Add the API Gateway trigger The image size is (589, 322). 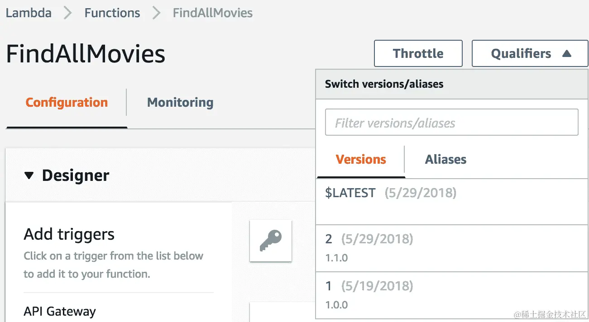[60, 311]
